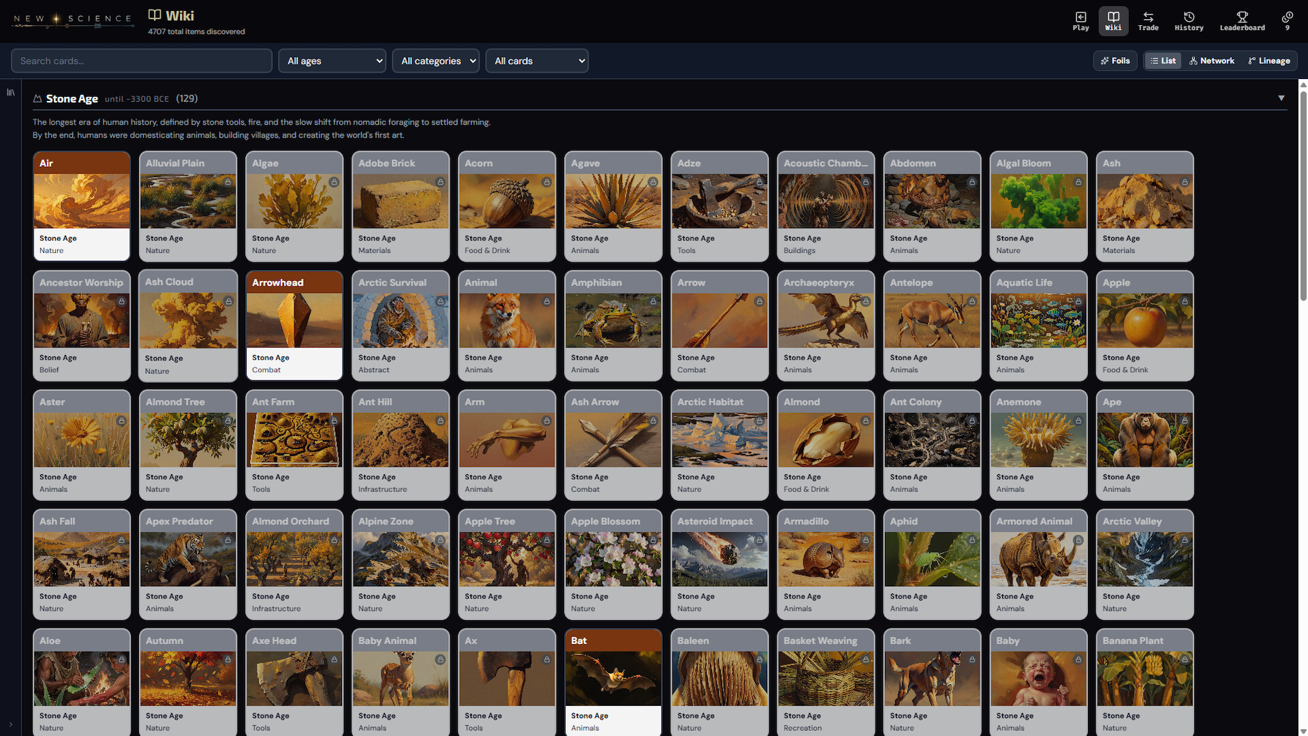The image size is (1308, 736).
Task: Click the lock icon on Alluvial Plain card
Action: tap(228, 183)
